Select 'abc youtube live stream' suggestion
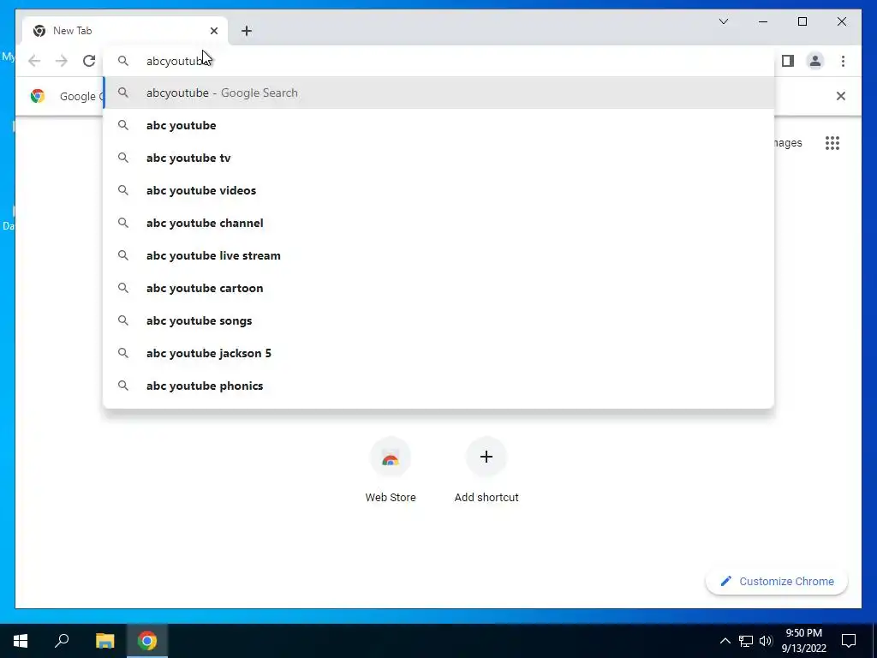 click(x=439, y=255)
